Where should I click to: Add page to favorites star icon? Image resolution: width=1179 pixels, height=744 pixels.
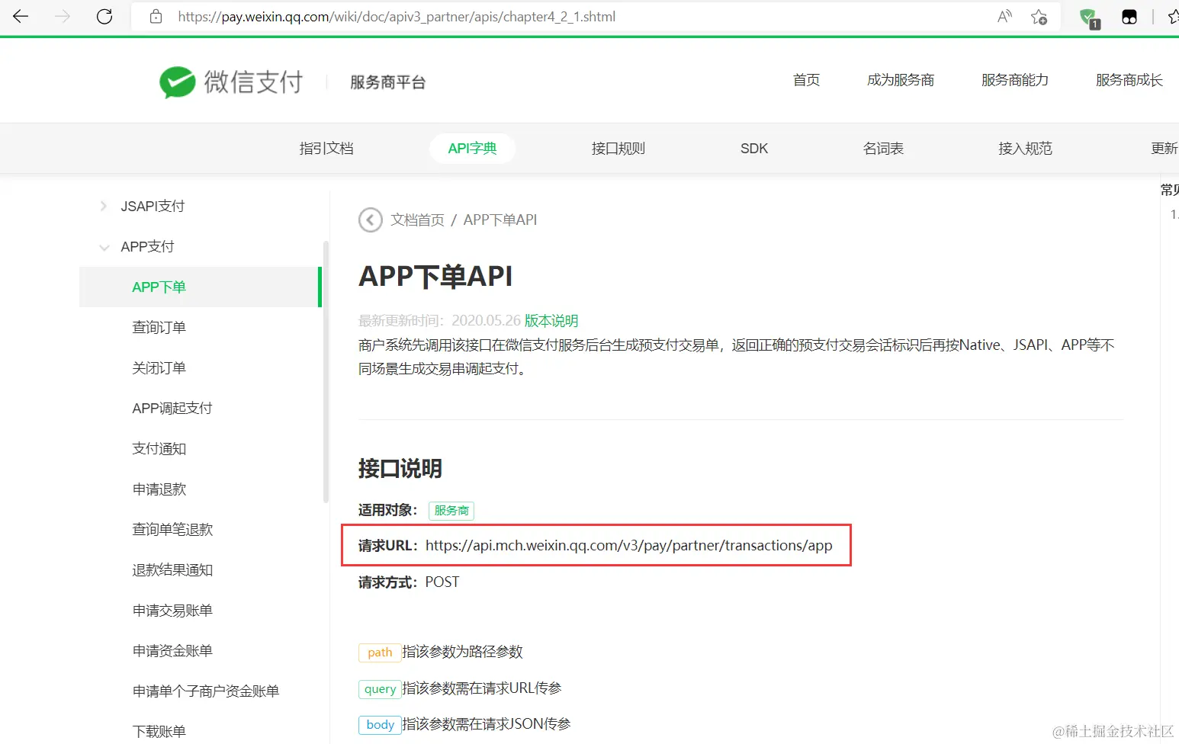point(1039,17)
